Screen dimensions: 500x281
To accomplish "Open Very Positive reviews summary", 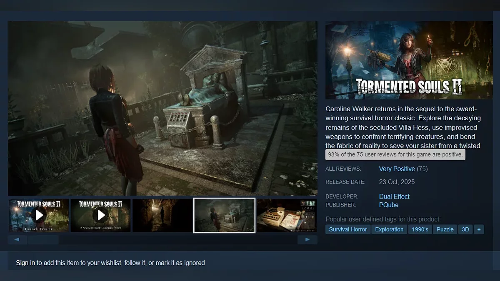I will coord(397,169).
